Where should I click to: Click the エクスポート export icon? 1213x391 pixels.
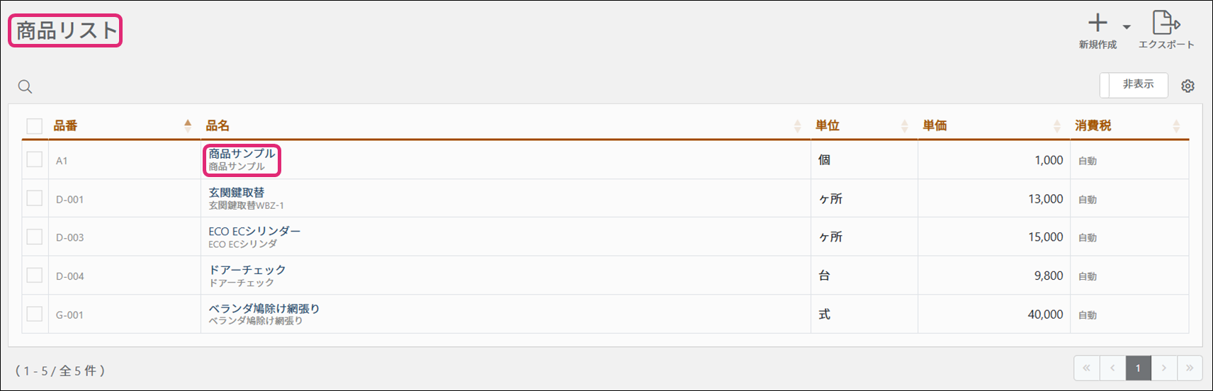[x=1166, y=23]
